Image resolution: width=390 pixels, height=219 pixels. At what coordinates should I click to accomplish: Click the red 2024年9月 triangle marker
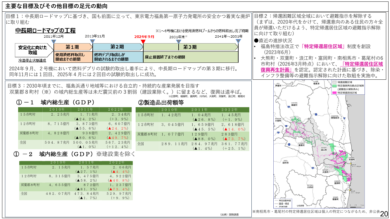(143, 41)
